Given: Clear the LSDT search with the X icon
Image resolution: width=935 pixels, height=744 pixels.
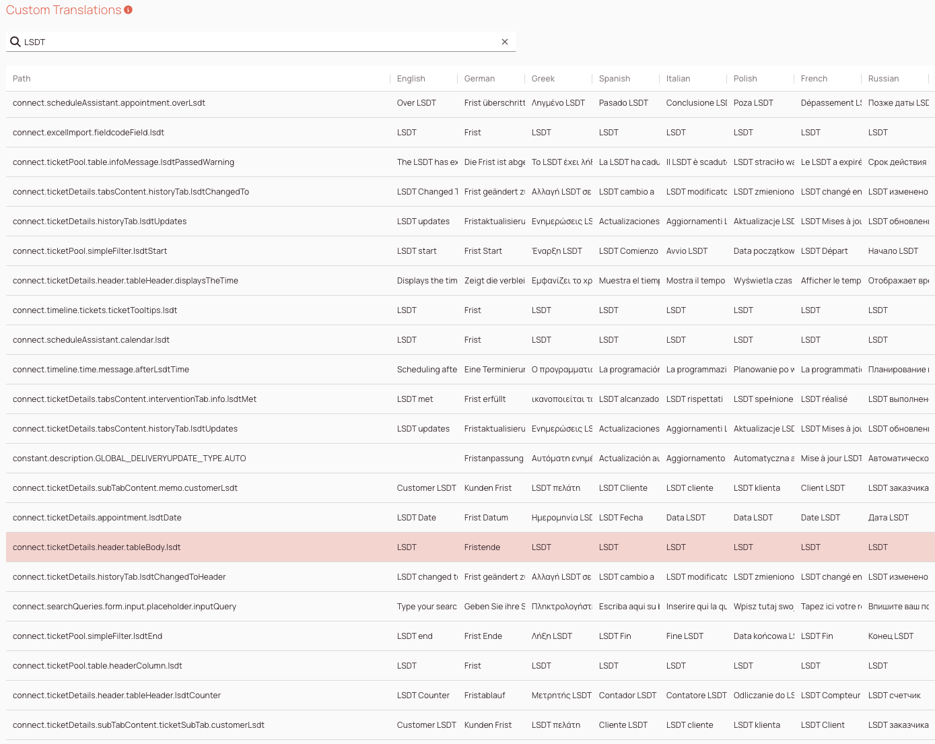Looking at the screenshot, I should pos(505,42).
